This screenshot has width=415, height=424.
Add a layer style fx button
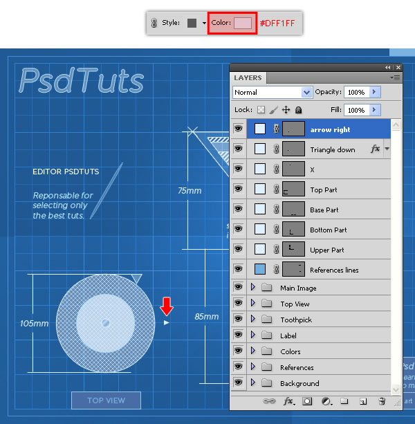(289, 401)
